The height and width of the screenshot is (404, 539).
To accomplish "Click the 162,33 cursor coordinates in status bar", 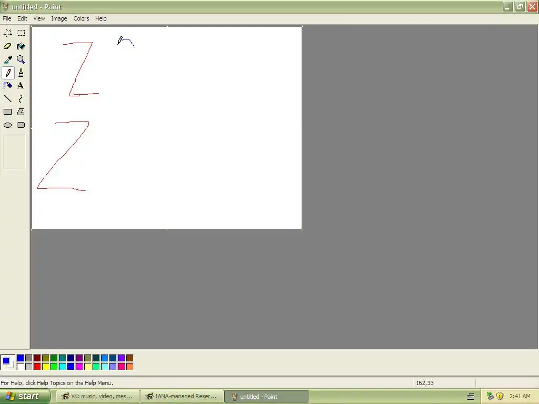I will [x=425, y=383].
